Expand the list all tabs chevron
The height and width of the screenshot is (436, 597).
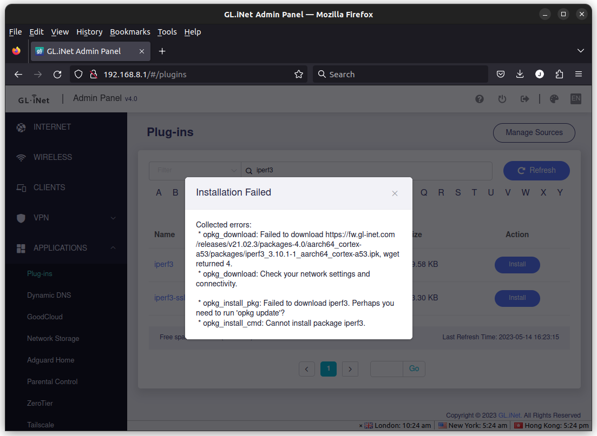[581, 51]
